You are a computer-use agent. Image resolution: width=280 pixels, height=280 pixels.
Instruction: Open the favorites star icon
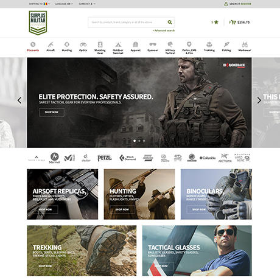(x=216, y=22)
